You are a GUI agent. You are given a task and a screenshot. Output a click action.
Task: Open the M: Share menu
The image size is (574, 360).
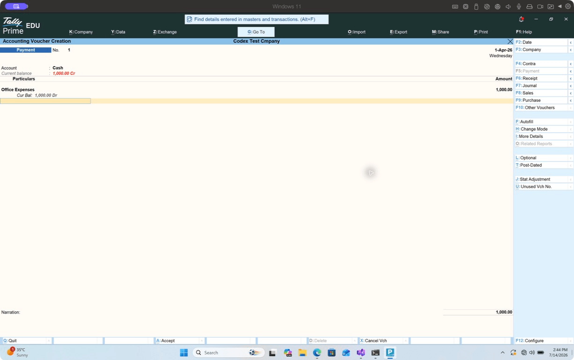(x=440, y=32)
